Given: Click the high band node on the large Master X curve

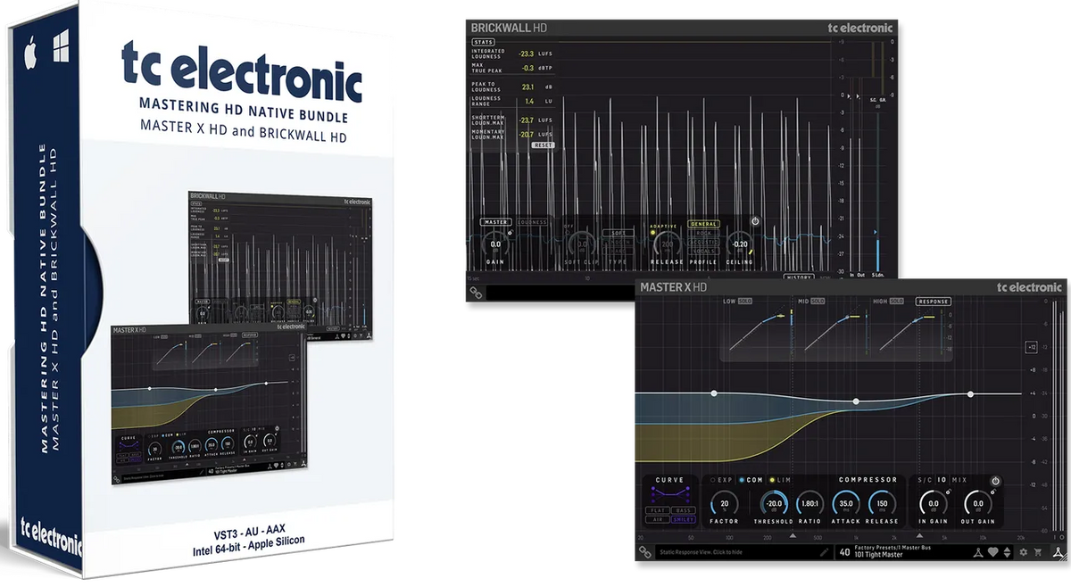Looking at the screenshot, I should [970, 393].
